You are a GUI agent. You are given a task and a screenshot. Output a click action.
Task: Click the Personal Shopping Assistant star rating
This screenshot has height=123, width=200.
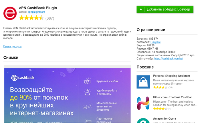pyautogui.click(x=160, y=88)
